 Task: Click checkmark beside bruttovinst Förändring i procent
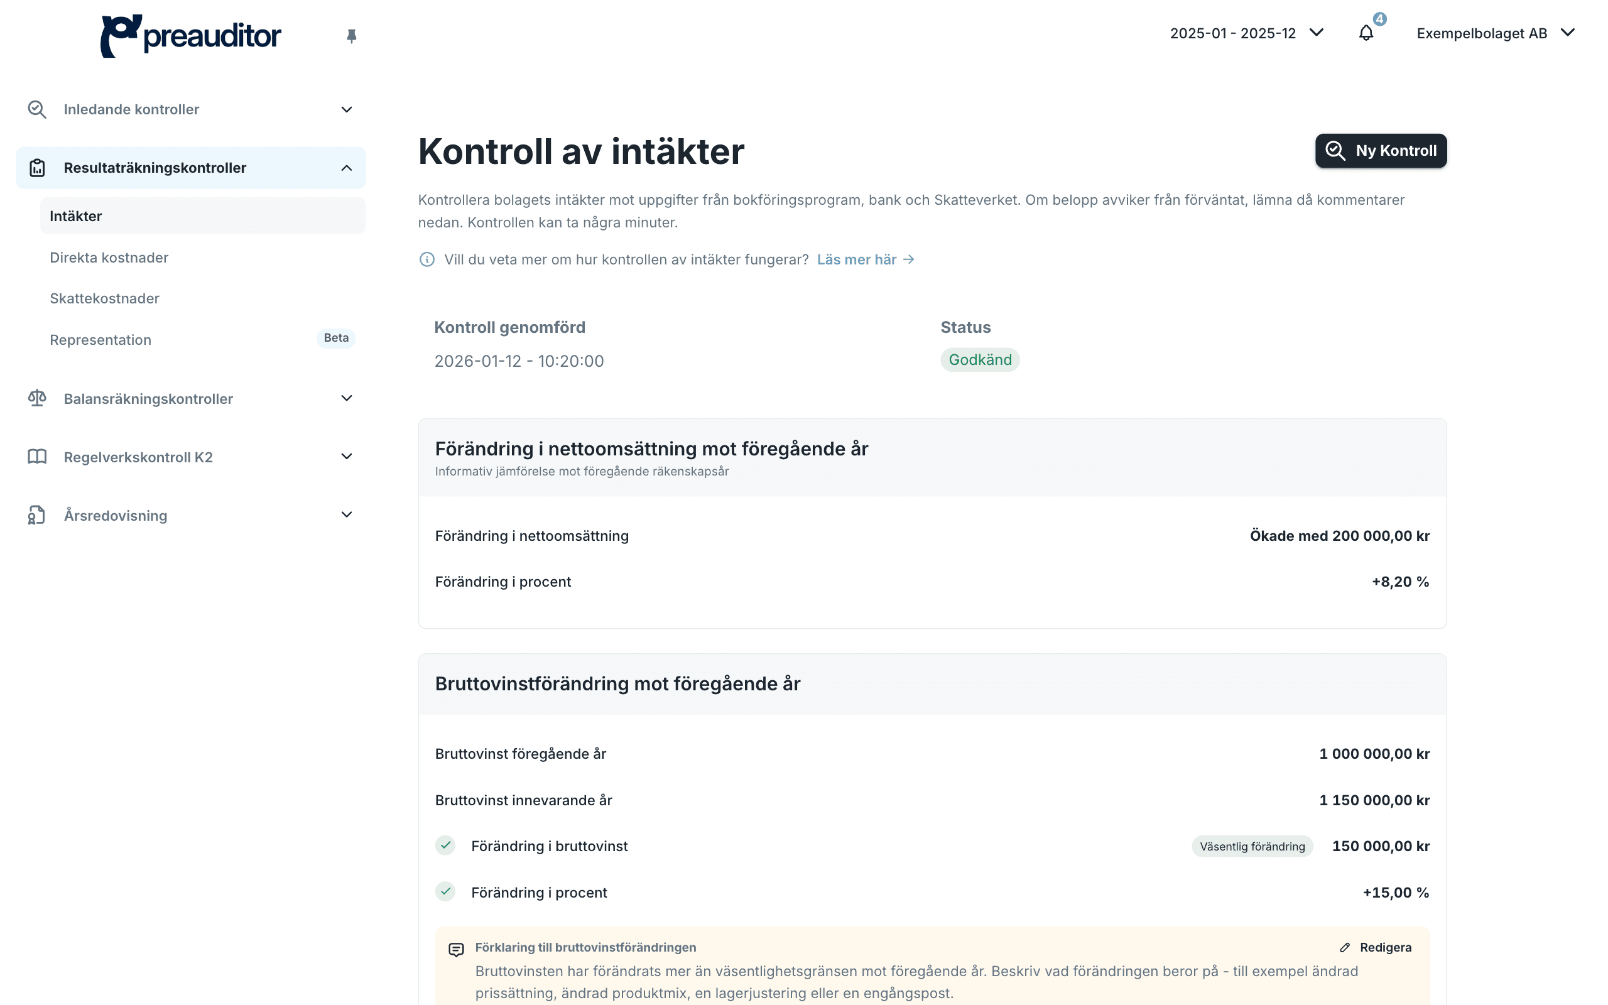(445, 891)
